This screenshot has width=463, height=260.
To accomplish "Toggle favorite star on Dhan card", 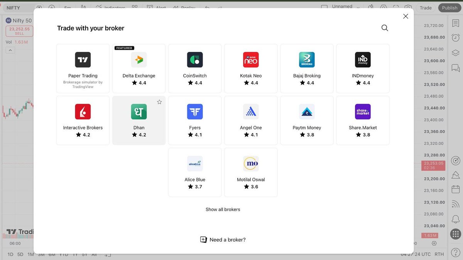I will coord(159,102).
